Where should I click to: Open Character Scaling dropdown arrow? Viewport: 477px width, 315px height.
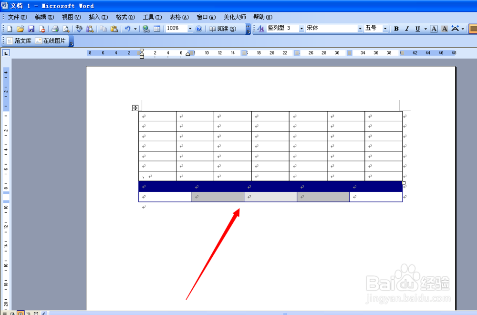(x=463, y=29)
